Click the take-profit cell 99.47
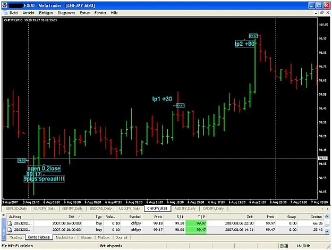Image resolution: width=332 pixels, height=250 pixels. [196, 230]
